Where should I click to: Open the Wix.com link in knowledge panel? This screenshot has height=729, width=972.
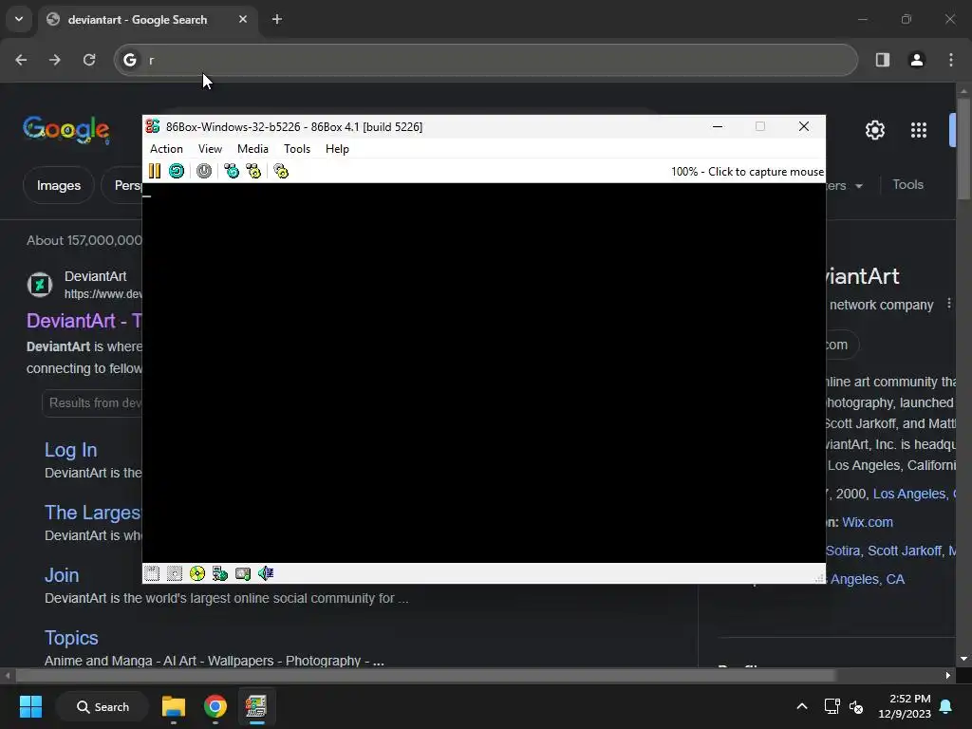868,523
